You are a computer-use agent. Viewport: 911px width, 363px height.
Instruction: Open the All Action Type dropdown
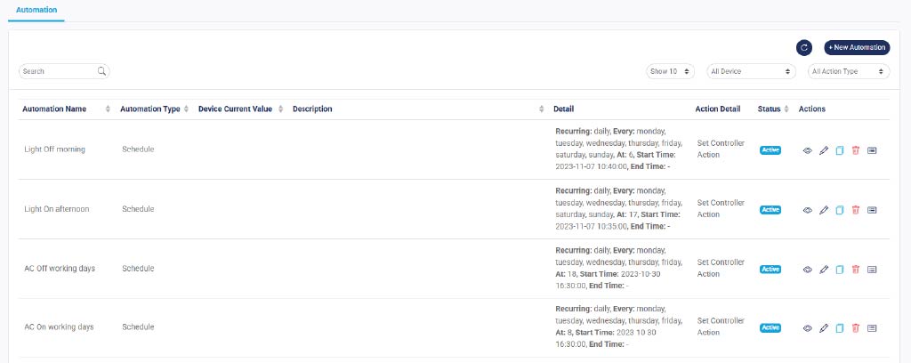(x=848, y=71)
